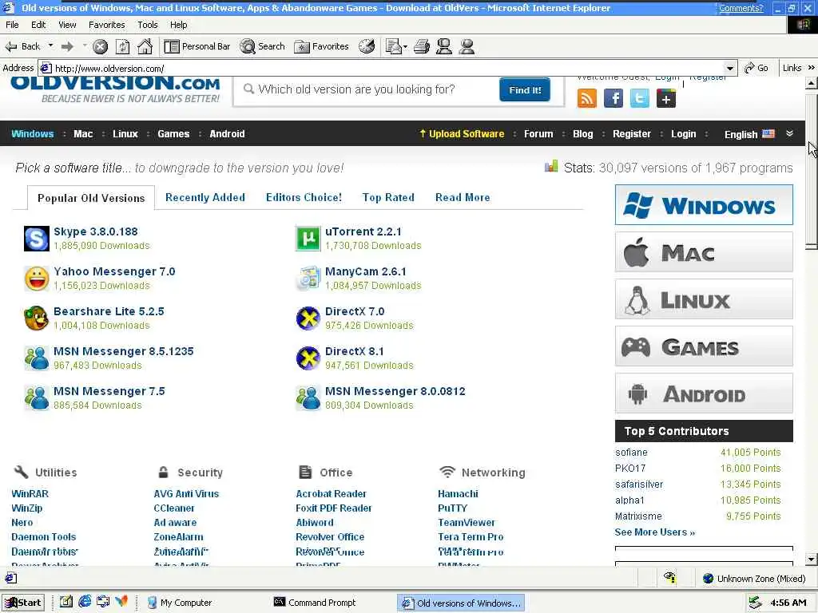This screenshot has height=613, width=818.
Task: Switch to Top Rated tab
Action: (389, 198)
